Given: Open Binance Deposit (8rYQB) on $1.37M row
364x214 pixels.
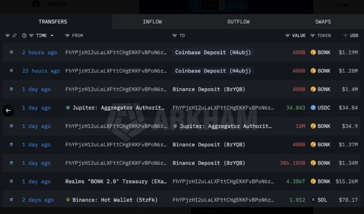Looking at the screenshot, I should (209, 144).
